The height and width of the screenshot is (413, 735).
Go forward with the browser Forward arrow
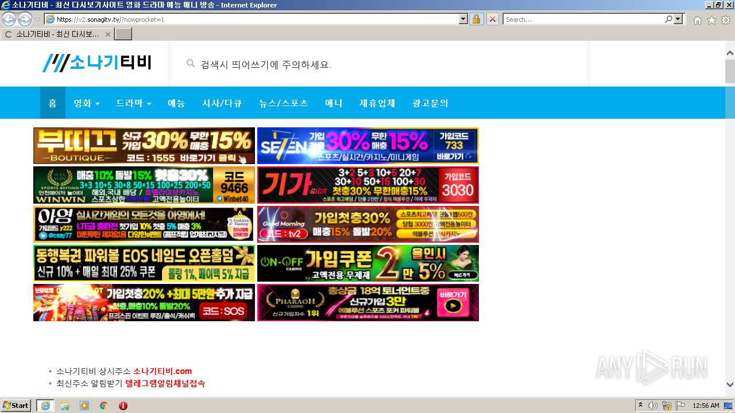click(x=25, y=19)
